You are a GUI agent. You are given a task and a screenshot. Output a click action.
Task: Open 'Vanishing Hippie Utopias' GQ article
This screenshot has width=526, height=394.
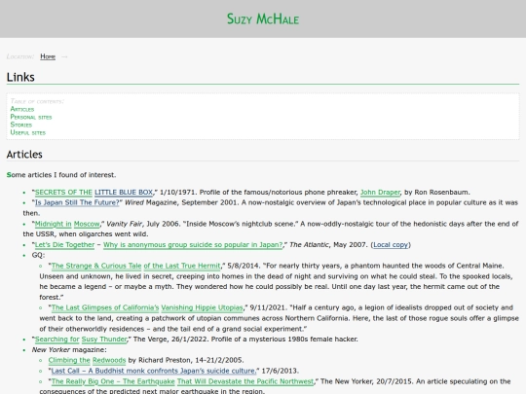[x=147, y=307]
